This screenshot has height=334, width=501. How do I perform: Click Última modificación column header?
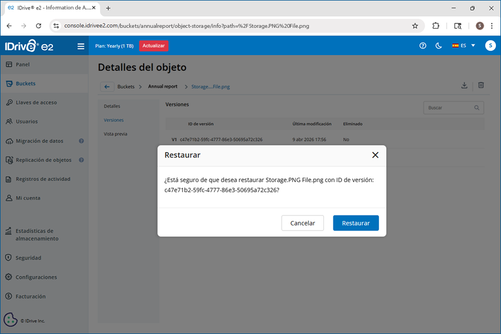pyautogui.click(x=312, y=124)
